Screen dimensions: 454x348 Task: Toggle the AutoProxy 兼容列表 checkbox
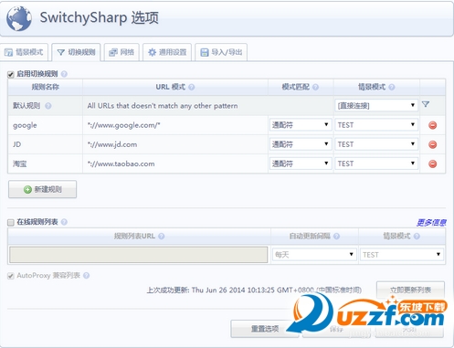11,276
